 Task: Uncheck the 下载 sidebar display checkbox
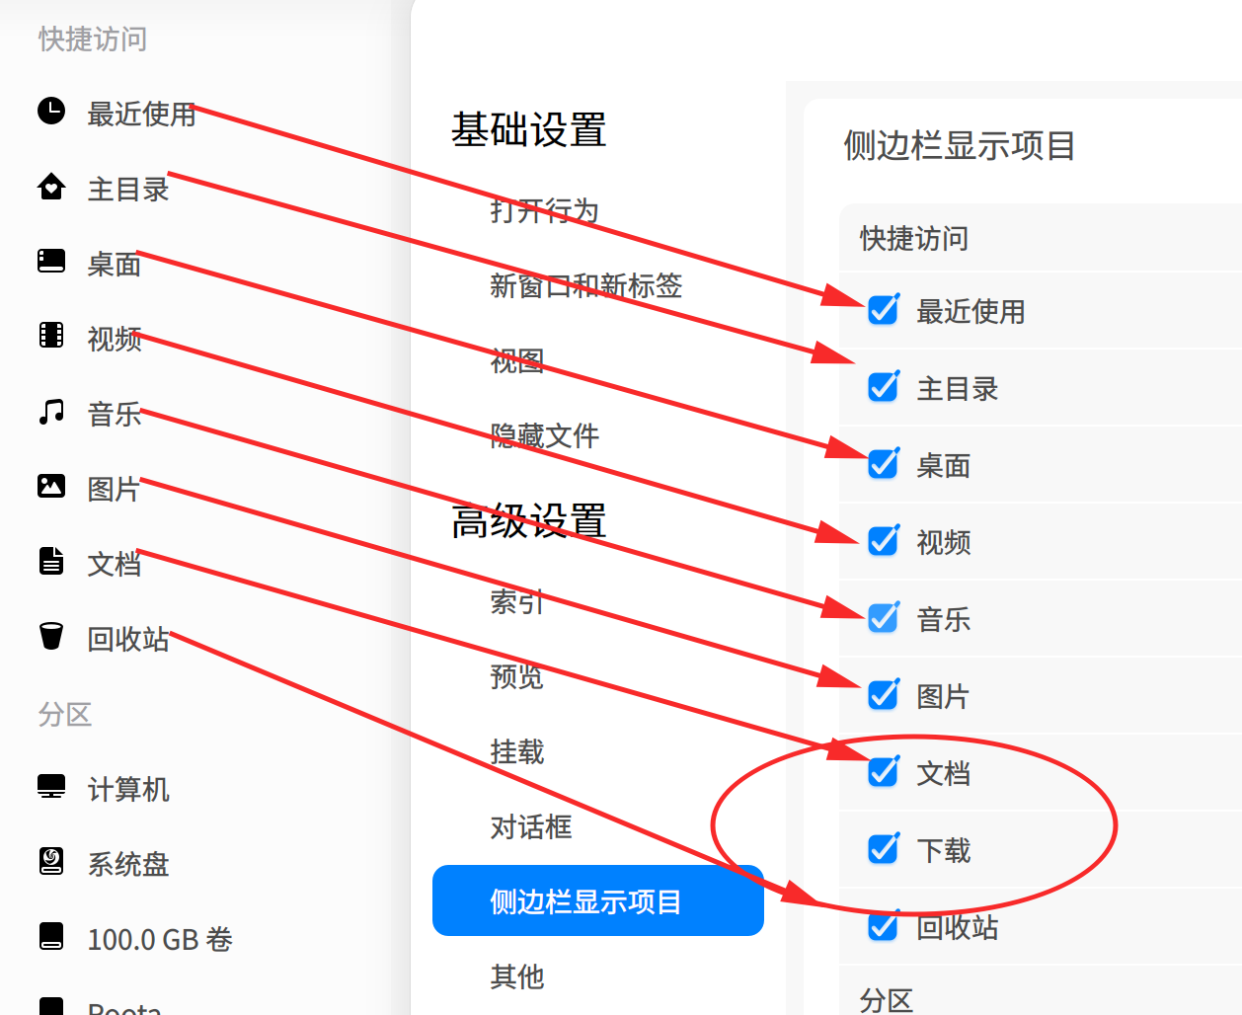[x=882, y=849]
